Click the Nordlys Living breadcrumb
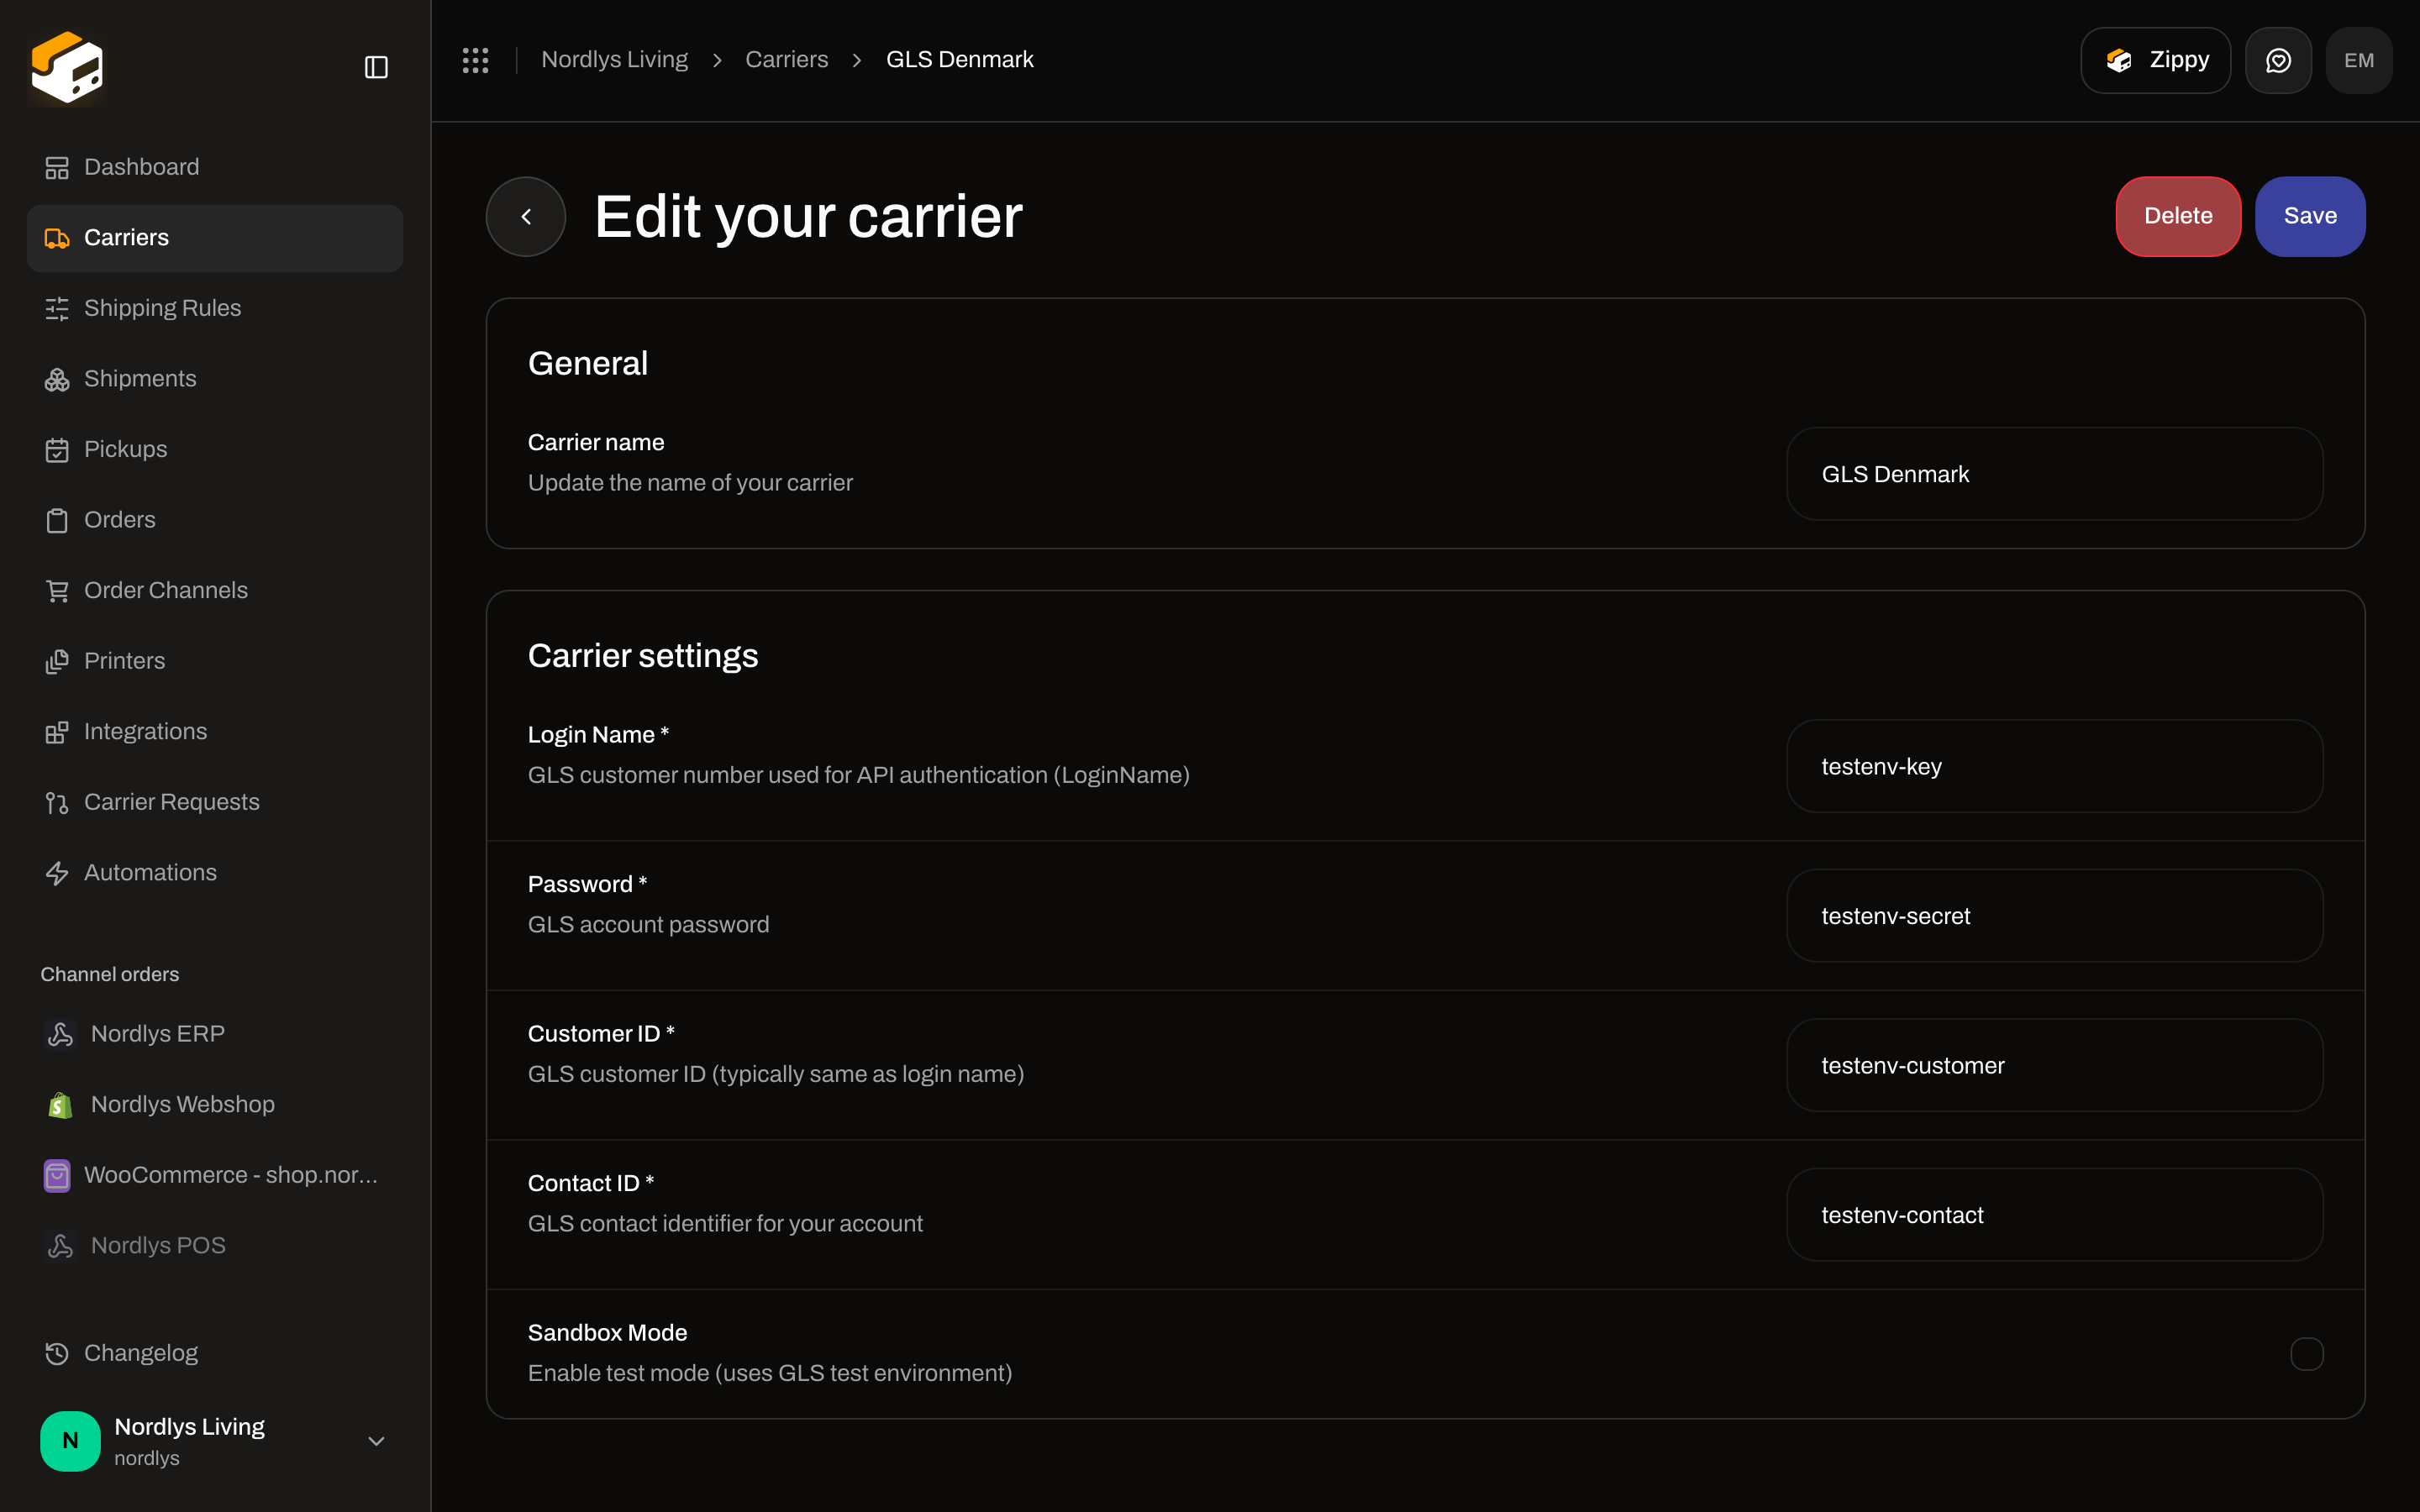The image size is (2420, 1512). (614, 60)
